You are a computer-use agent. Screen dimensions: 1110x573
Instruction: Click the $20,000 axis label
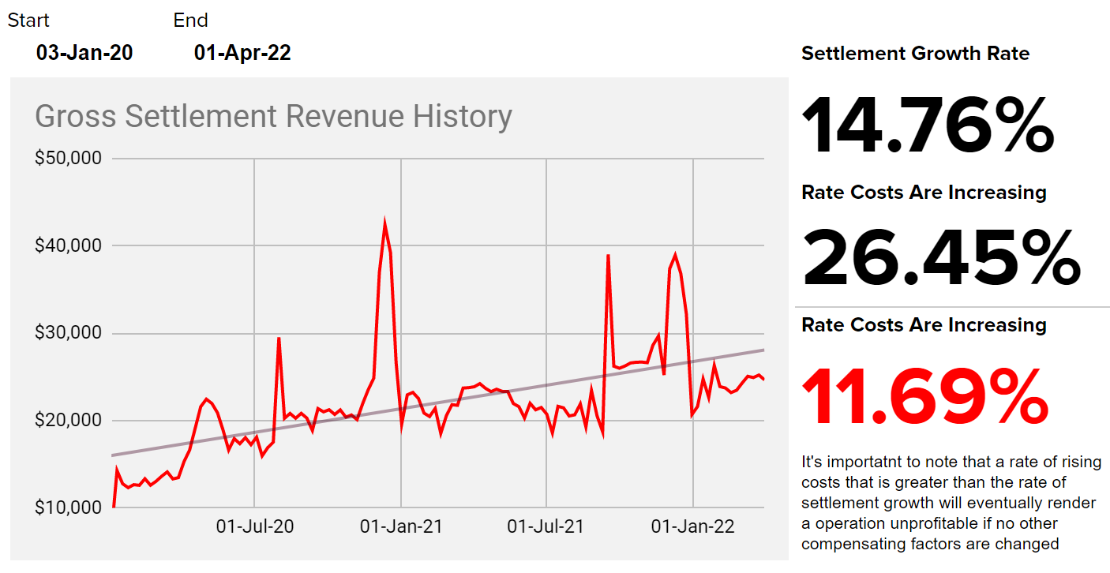pos(68,421)
